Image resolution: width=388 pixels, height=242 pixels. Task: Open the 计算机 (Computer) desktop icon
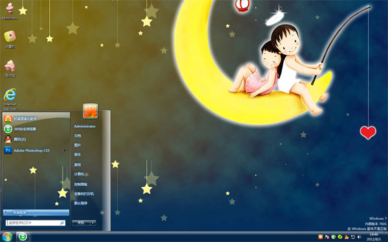coord(10,39)
